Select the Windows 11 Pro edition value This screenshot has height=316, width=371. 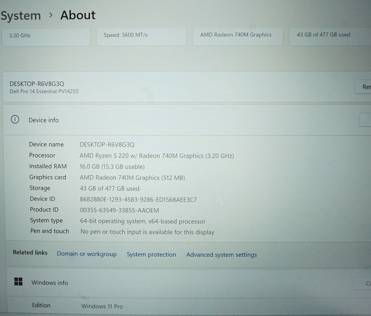click(102, 306)
